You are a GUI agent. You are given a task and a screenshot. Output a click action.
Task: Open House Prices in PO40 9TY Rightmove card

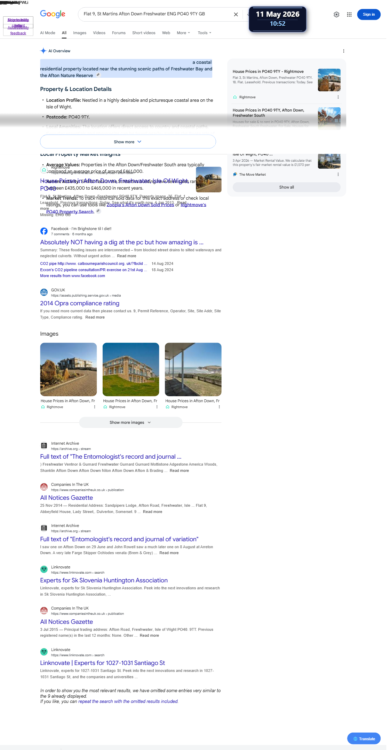pos(268,71)
